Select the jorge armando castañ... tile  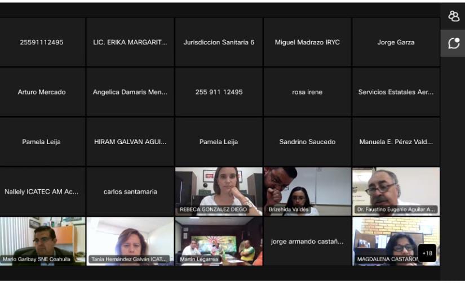point(307,242)
